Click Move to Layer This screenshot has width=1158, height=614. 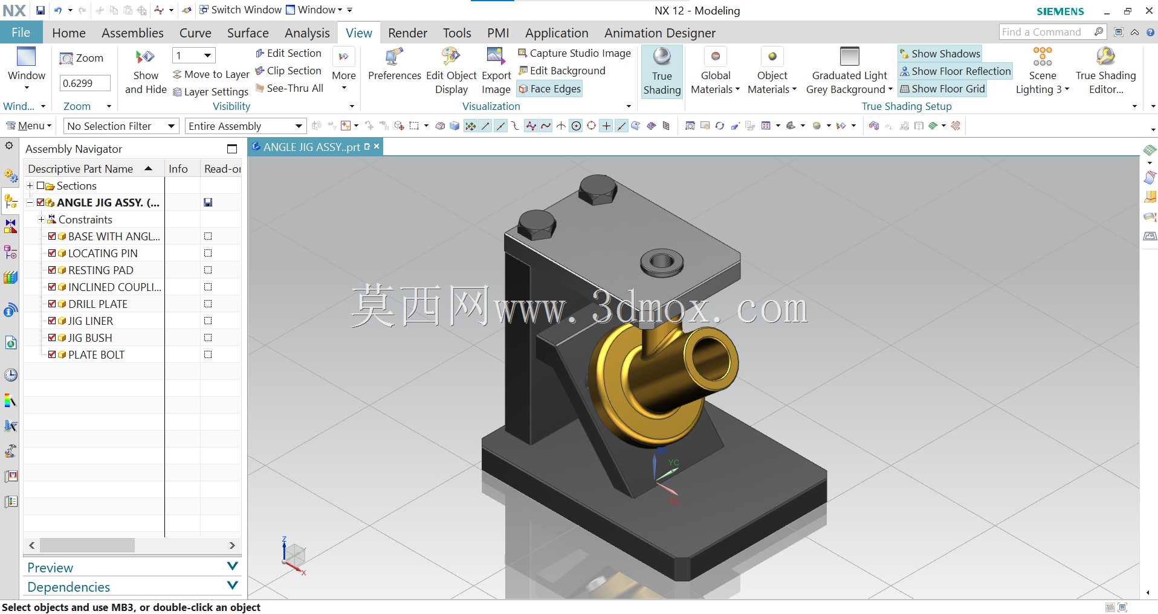click(211, 74)
